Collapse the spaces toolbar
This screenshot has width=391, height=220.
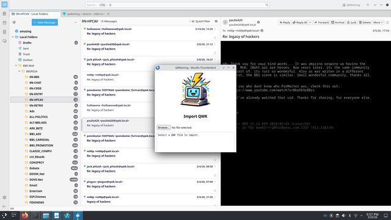pyautogui.click(x=4, y=207)
